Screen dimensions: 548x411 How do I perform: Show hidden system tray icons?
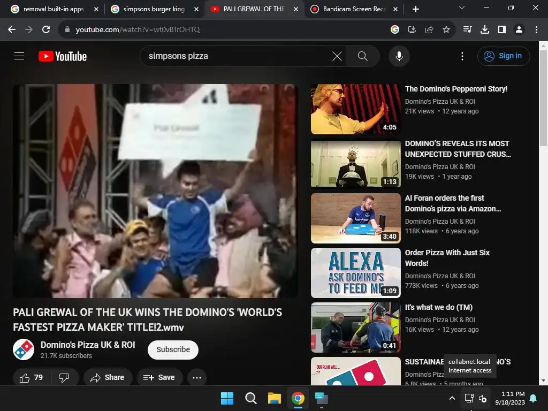[x=452, y=398]
